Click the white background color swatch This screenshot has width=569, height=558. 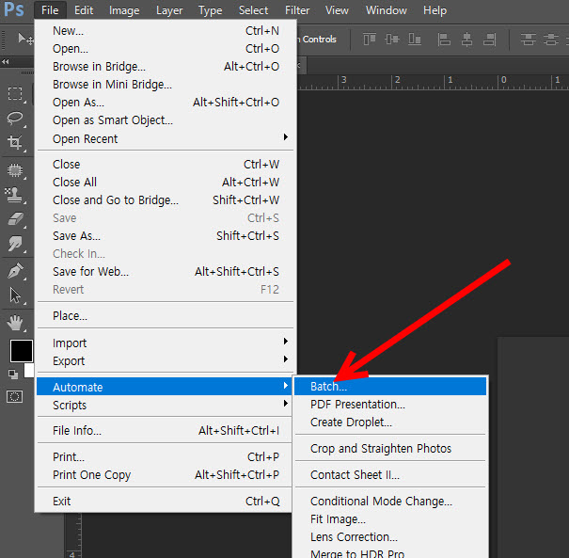[x=29, y=371]
